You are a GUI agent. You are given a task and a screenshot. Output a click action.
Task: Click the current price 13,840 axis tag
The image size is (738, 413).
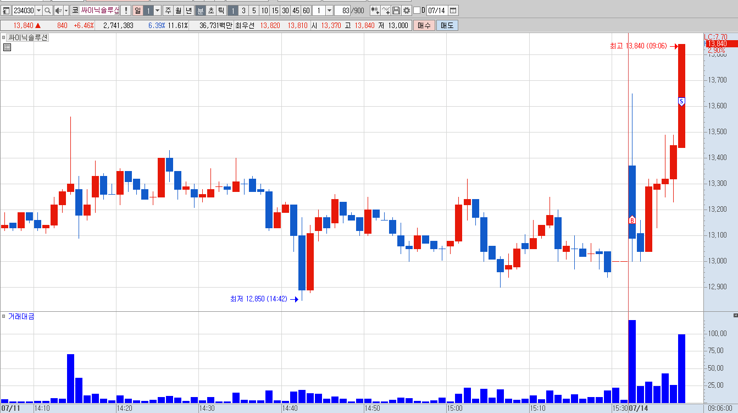722,43
